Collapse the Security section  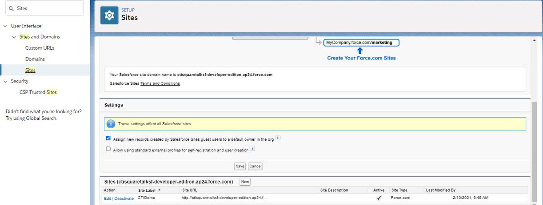(6, 82)
